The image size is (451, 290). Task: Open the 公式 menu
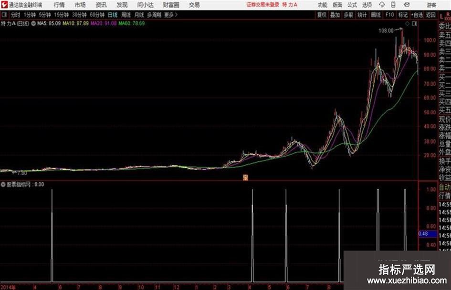tap(352, 5)
